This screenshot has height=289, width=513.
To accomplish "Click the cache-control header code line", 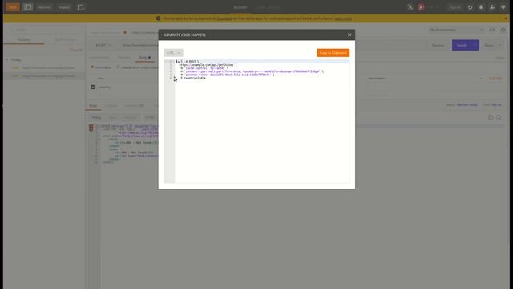I will point(204,68).
